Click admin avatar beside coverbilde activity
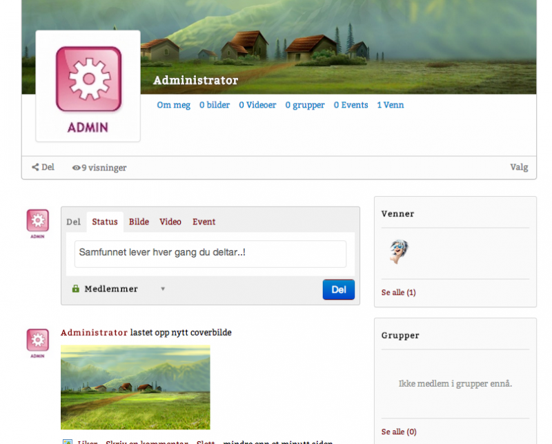 38,343
